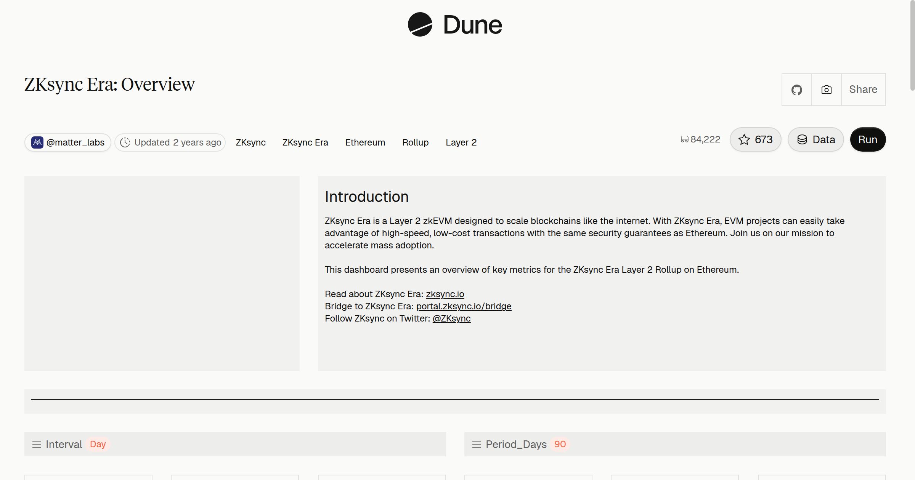Open the portal.zksync.io/bridge link
Image resolution: width=915 pixels, height=480 pixels.
[464, 306]
